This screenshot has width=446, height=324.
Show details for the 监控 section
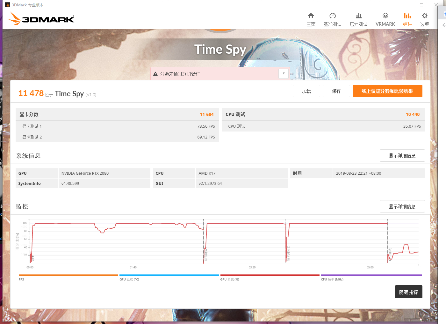[402, 206]
